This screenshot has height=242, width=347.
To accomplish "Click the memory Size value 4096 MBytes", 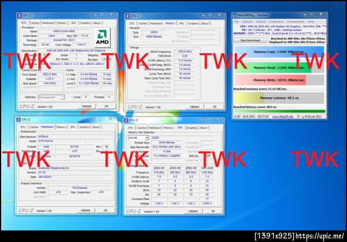I will pyautogui.click(x=154, y=37).
